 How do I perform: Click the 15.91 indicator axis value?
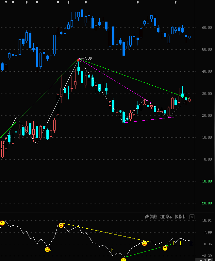pos(207,220)
